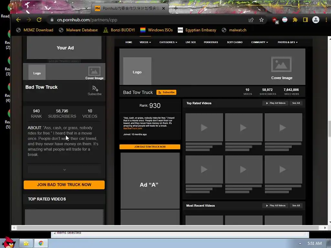
Task: Select the HOME menu item
Action: coord(129,42)
